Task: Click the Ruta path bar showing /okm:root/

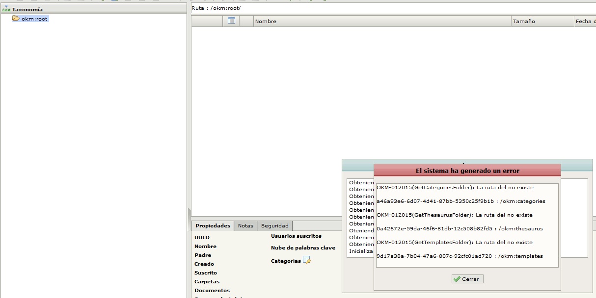Action: click(393, 8)
